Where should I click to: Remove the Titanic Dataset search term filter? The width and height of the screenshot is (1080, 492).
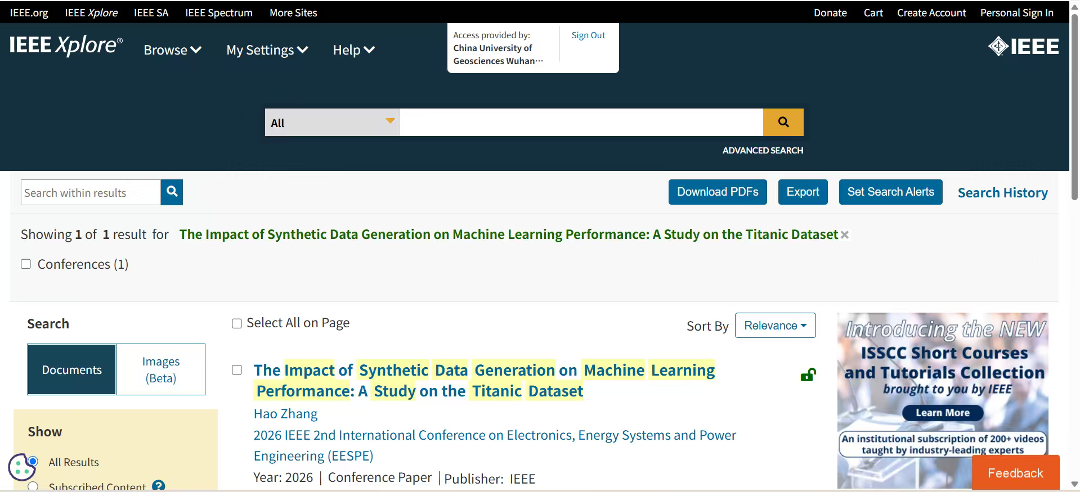[x=844, y=235]
